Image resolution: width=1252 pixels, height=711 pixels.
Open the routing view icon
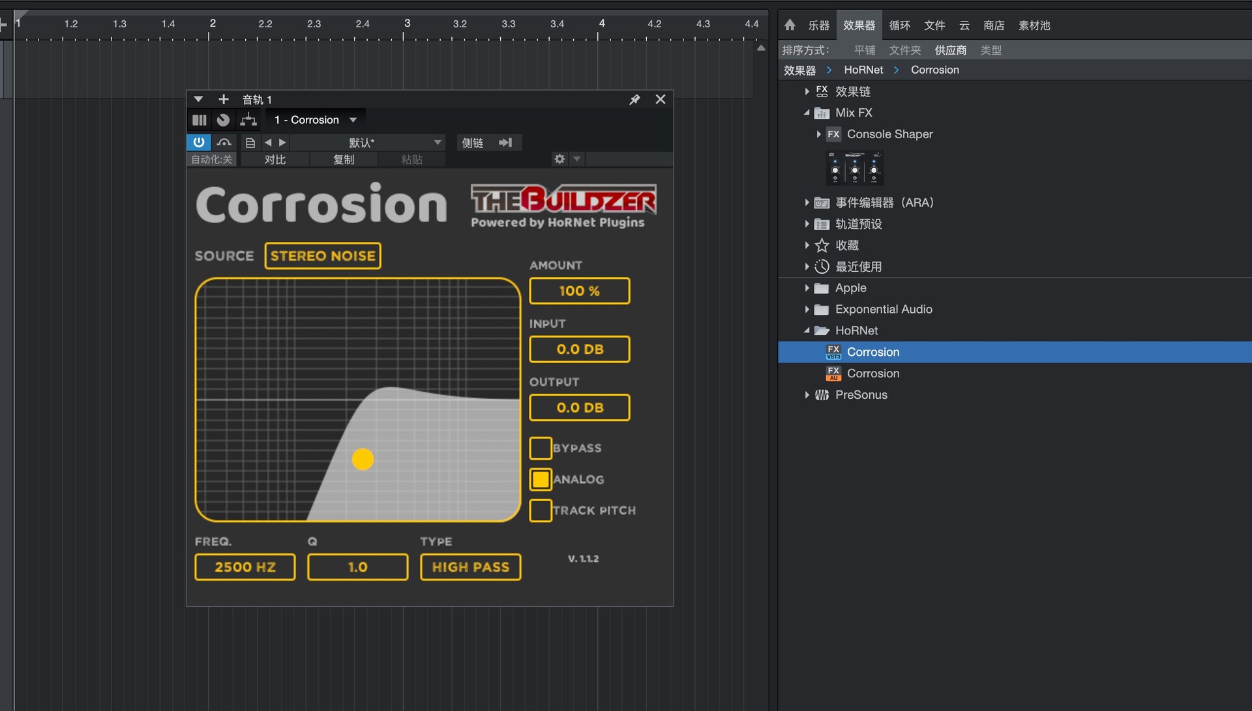[248, 120]
